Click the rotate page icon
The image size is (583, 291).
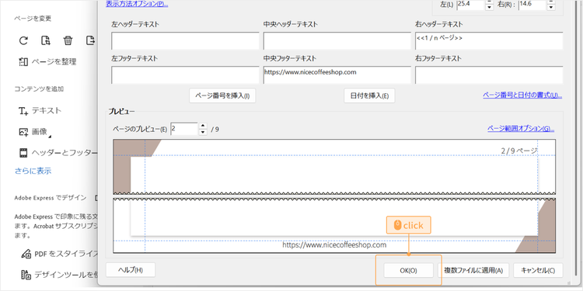coord(23,40)
